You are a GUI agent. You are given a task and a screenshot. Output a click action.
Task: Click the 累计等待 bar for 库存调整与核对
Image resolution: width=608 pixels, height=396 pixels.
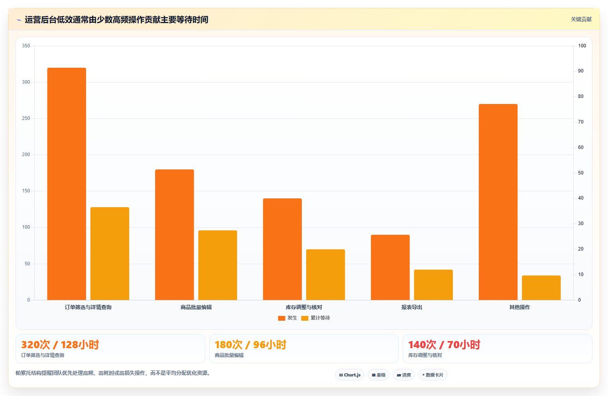point(325,274)
